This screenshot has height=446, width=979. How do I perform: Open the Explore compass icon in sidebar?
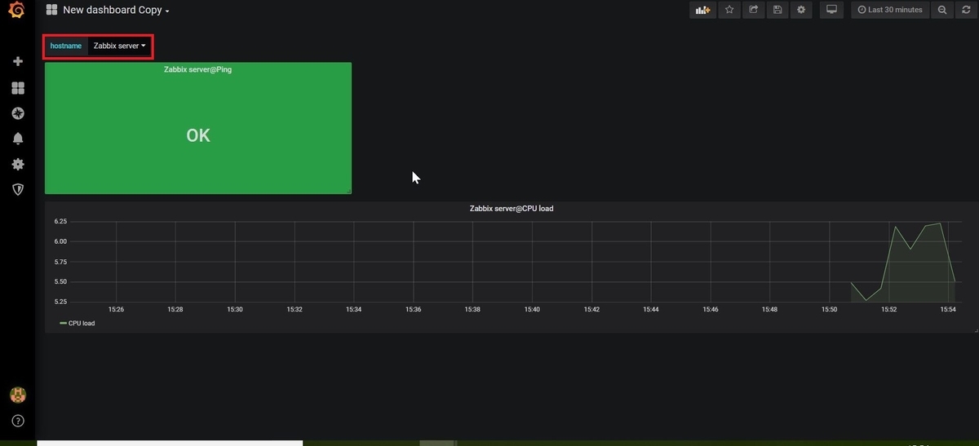18,113
